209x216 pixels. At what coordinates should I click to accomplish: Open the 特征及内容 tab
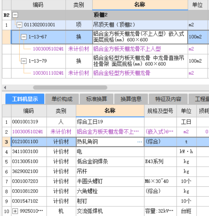[168, 99]
